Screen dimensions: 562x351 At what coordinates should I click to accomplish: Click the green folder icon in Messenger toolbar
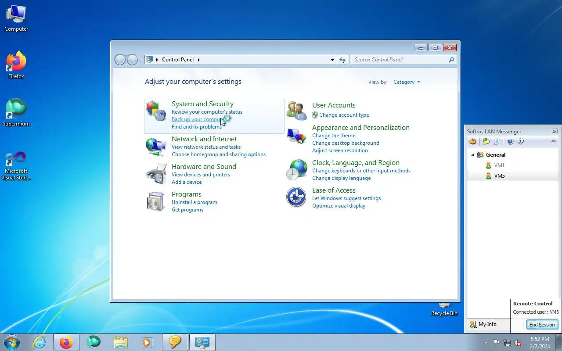pos(486,141)
